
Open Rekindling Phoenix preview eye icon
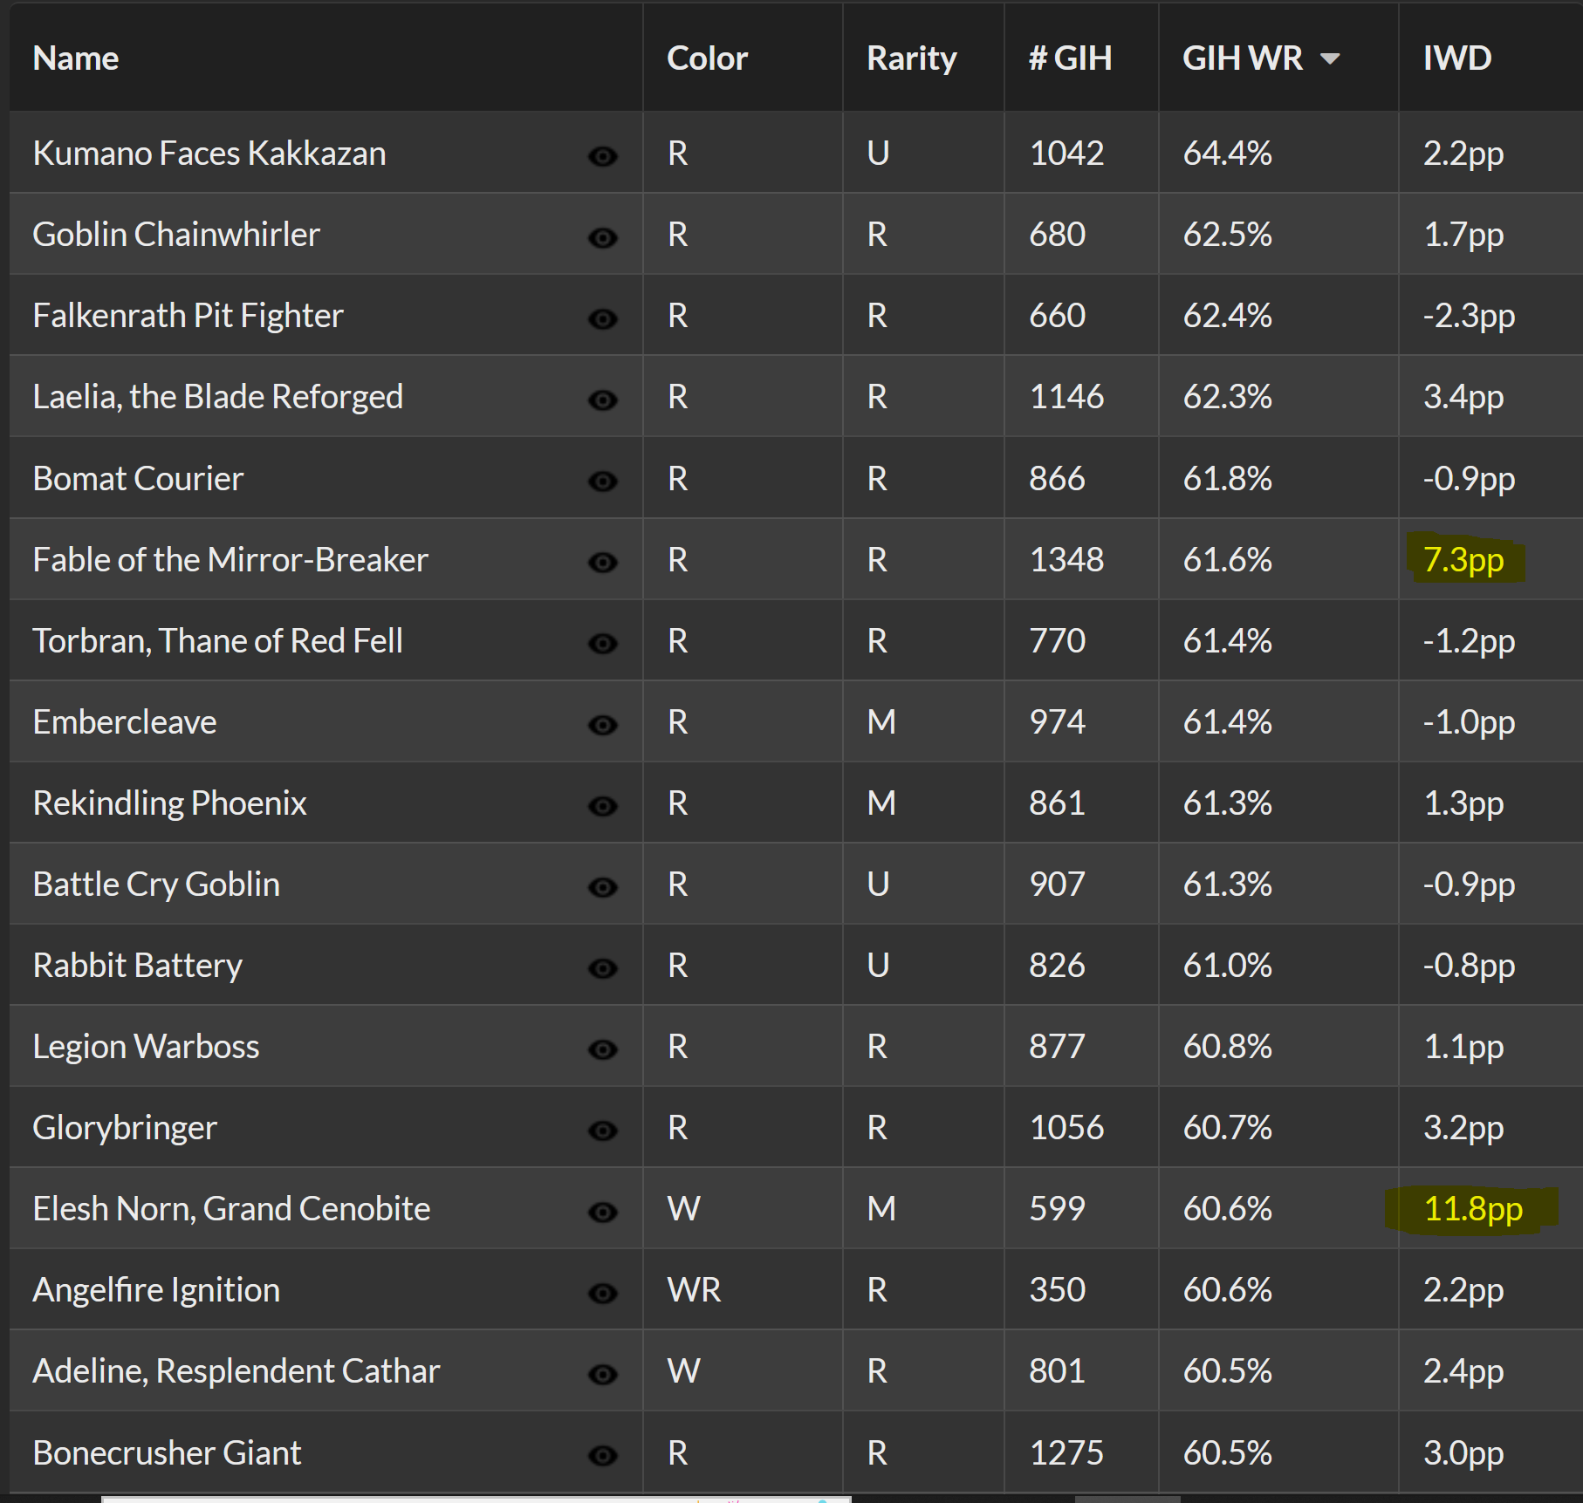pyautogui.click(x=602, y=805)
